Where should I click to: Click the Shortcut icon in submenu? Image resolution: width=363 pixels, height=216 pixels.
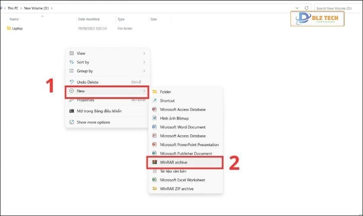tap(154, 101)
